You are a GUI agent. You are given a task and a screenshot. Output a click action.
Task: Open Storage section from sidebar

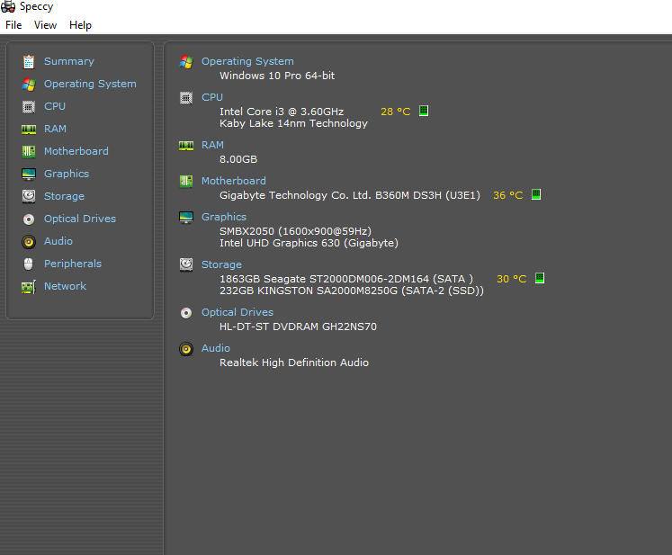pyautogui.click(x=64, y=196)
